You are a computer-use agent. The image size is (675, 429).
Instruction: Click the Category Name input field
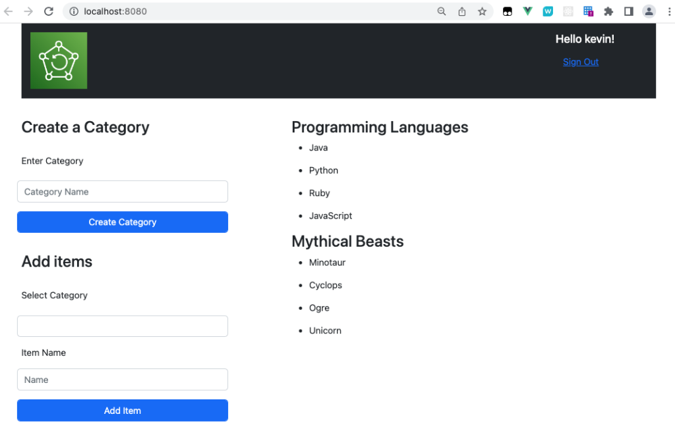pyautogui.click(x=122, y=191)
